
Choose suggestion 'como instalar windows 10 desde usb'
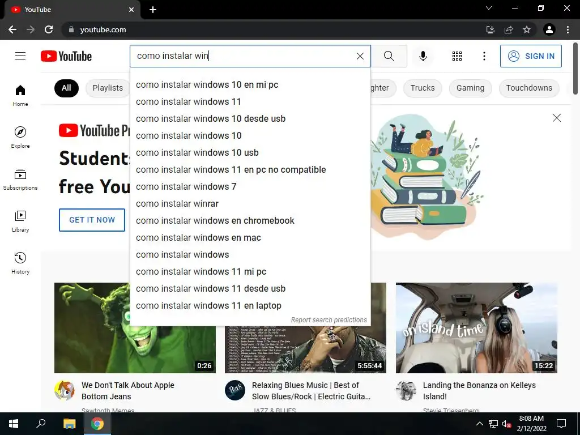tap(250, 119)
